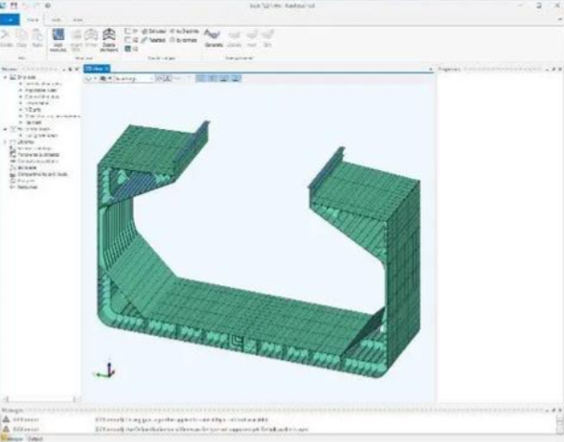564x442 pixels.
Task: Click the Delete elements ribbon icon
Action: tap(109, 37)
